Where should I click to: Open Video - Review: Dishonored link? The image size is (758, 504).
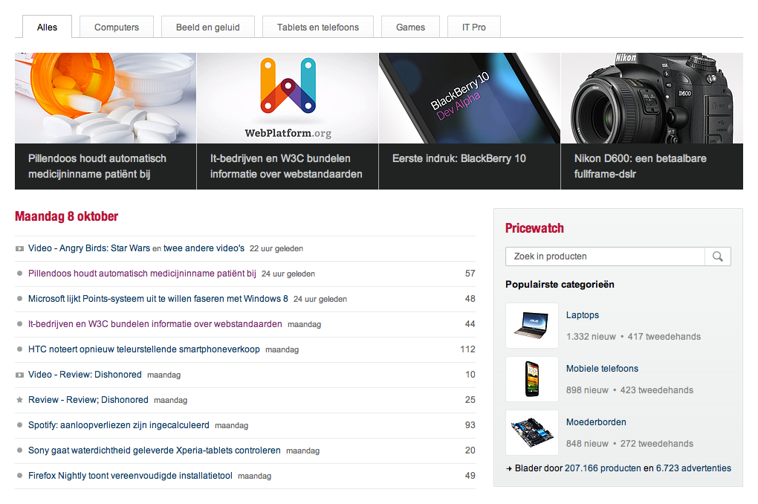(85, 375)
